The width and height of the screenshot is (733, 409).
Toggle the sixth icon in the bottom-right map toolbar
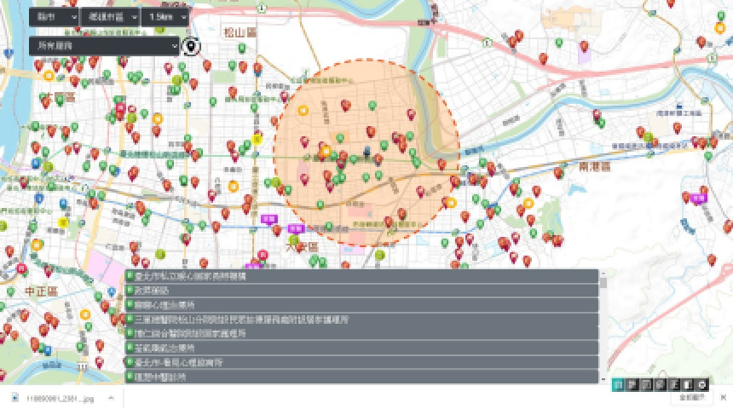point(689,385)
